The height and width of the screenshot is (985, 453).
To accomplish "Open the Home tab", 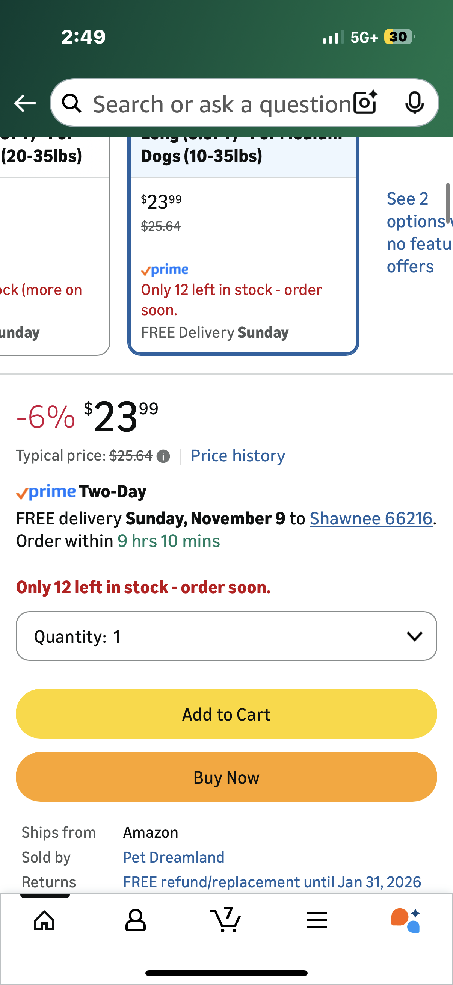I will [45, 920].
